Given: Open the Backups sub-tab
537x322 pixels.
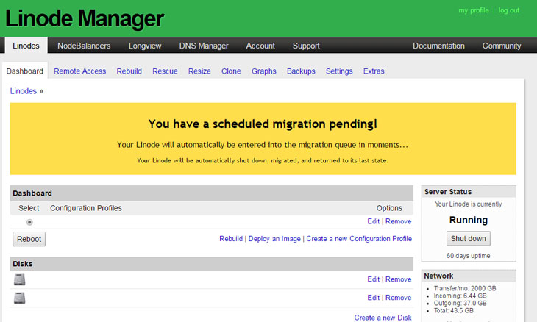Looking at the screenshot, I should click(x=301, y=71).
